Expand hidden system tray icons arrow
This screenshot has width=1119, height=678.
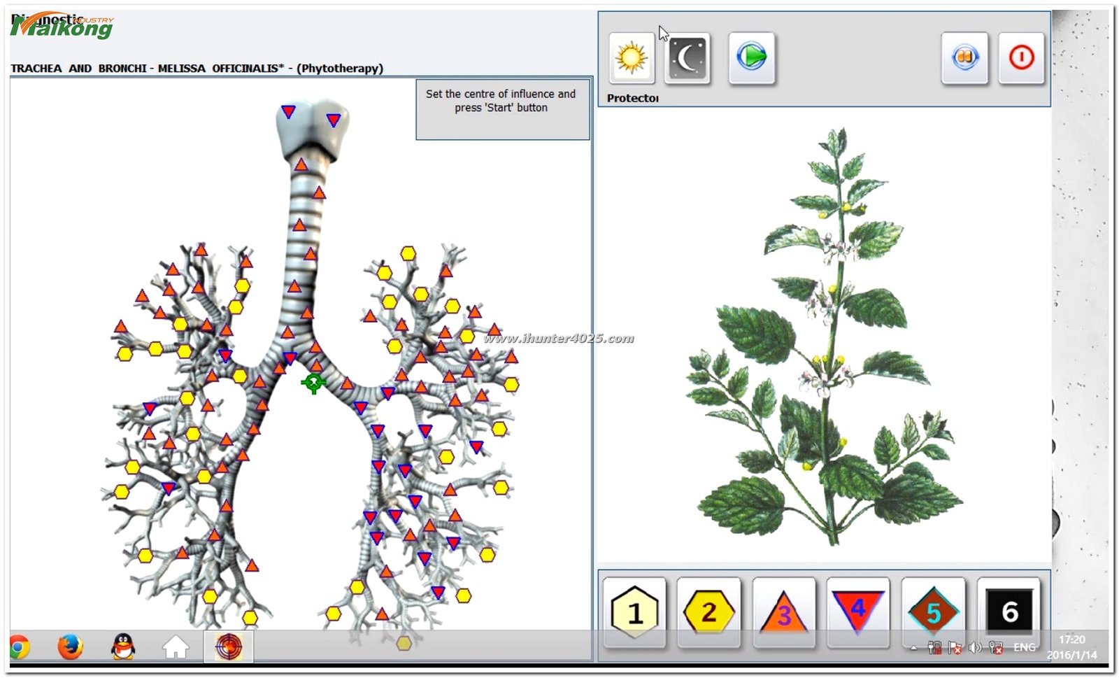[x=913, y=649]
